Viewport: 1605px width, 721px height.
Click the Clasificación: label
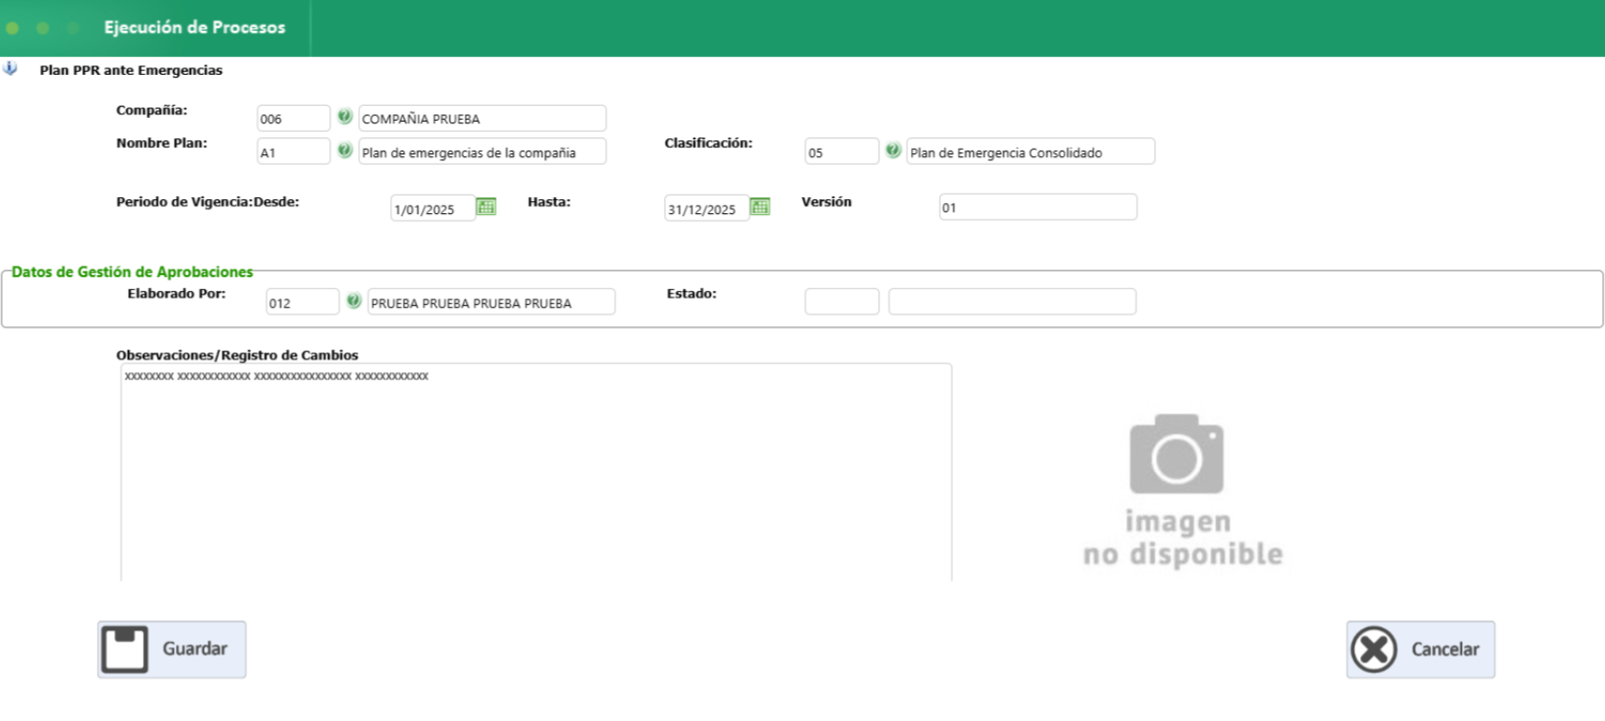tap(708, 143)
